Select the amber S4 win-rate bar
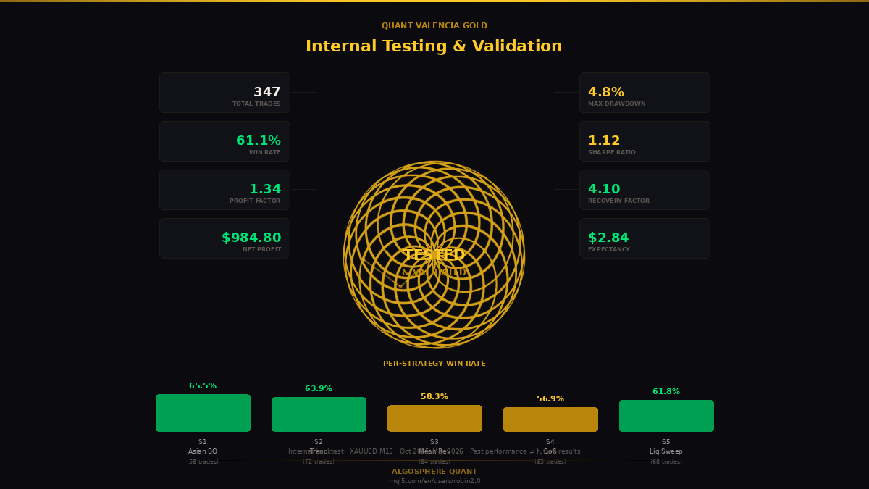Screen dimensions: 869x489 click(x=550, y=419)
